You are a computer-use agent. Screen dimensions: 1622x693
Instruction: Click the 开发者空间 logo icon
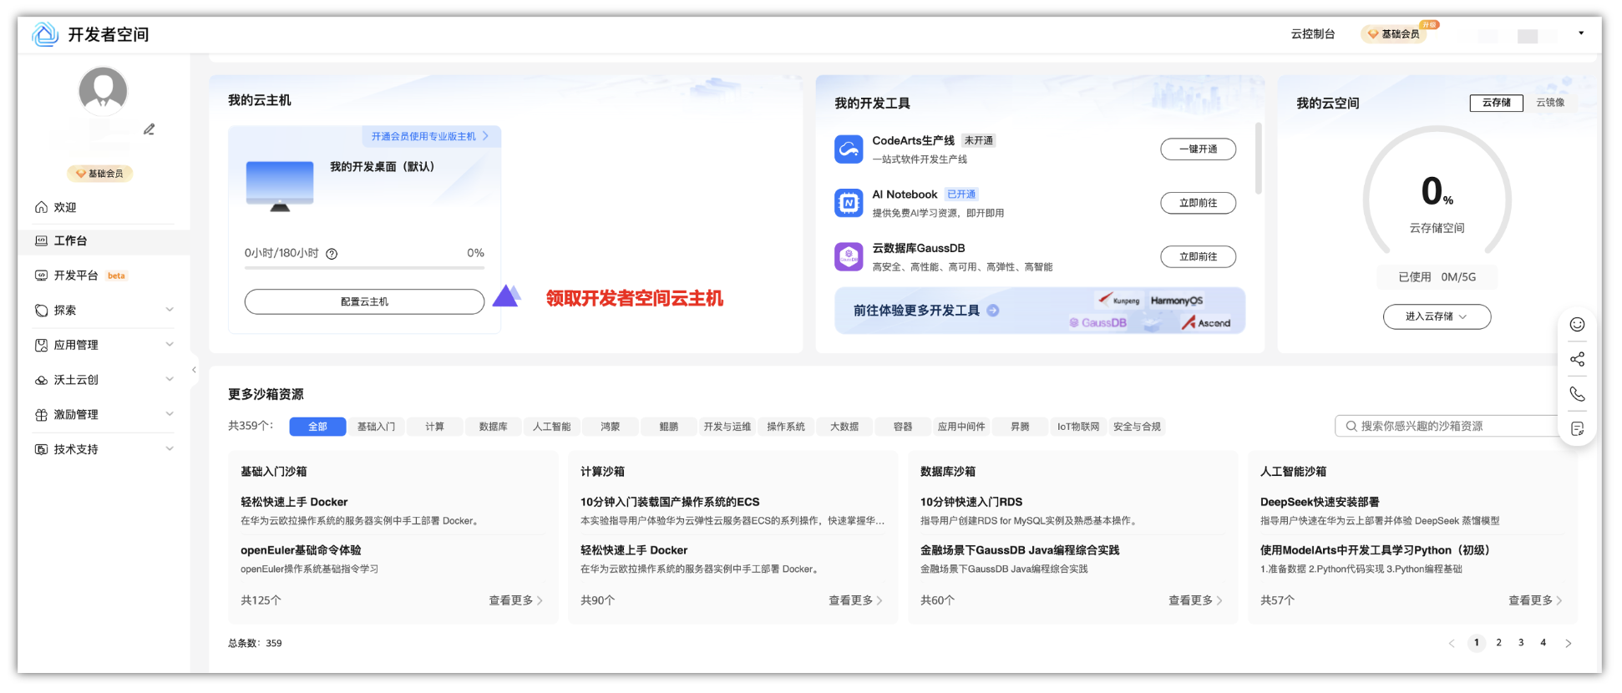click(45, 34)
